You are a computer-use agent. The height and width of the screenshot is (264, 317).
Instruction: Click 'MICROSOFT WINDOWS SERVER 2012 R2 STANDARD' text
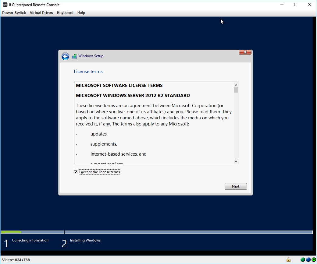click(x=133, y=96)
